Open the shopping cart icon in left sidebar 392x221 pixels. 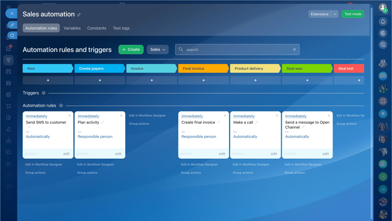point(8,106)
